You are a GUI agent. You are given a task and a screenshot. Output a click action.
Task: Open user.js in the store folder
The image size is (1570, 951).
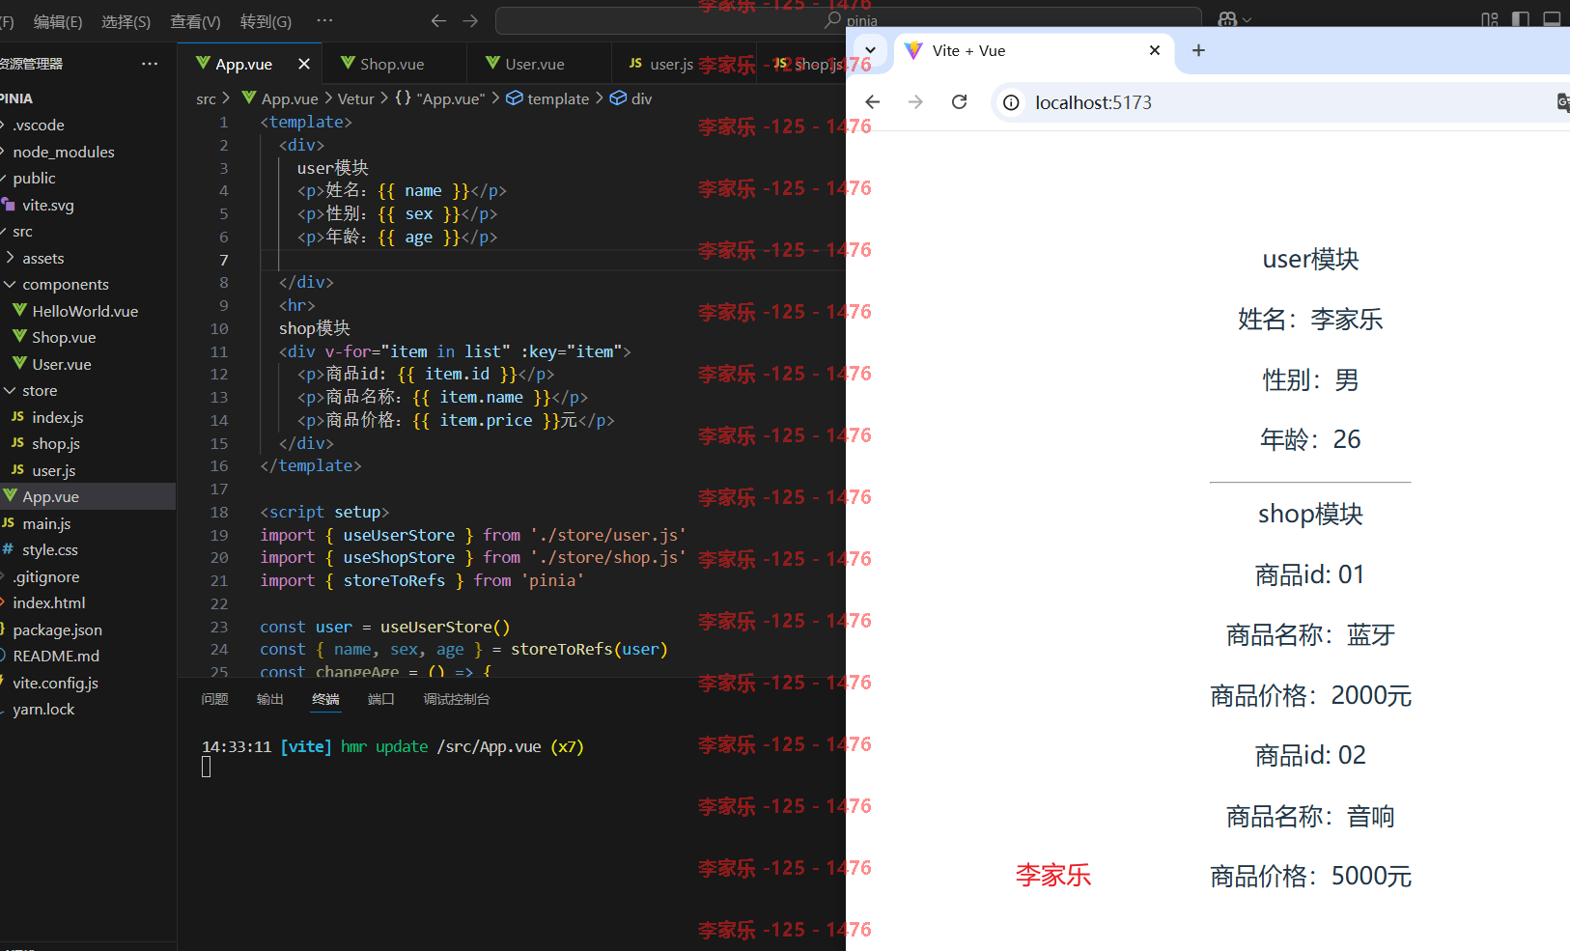[x=54, y=470]
